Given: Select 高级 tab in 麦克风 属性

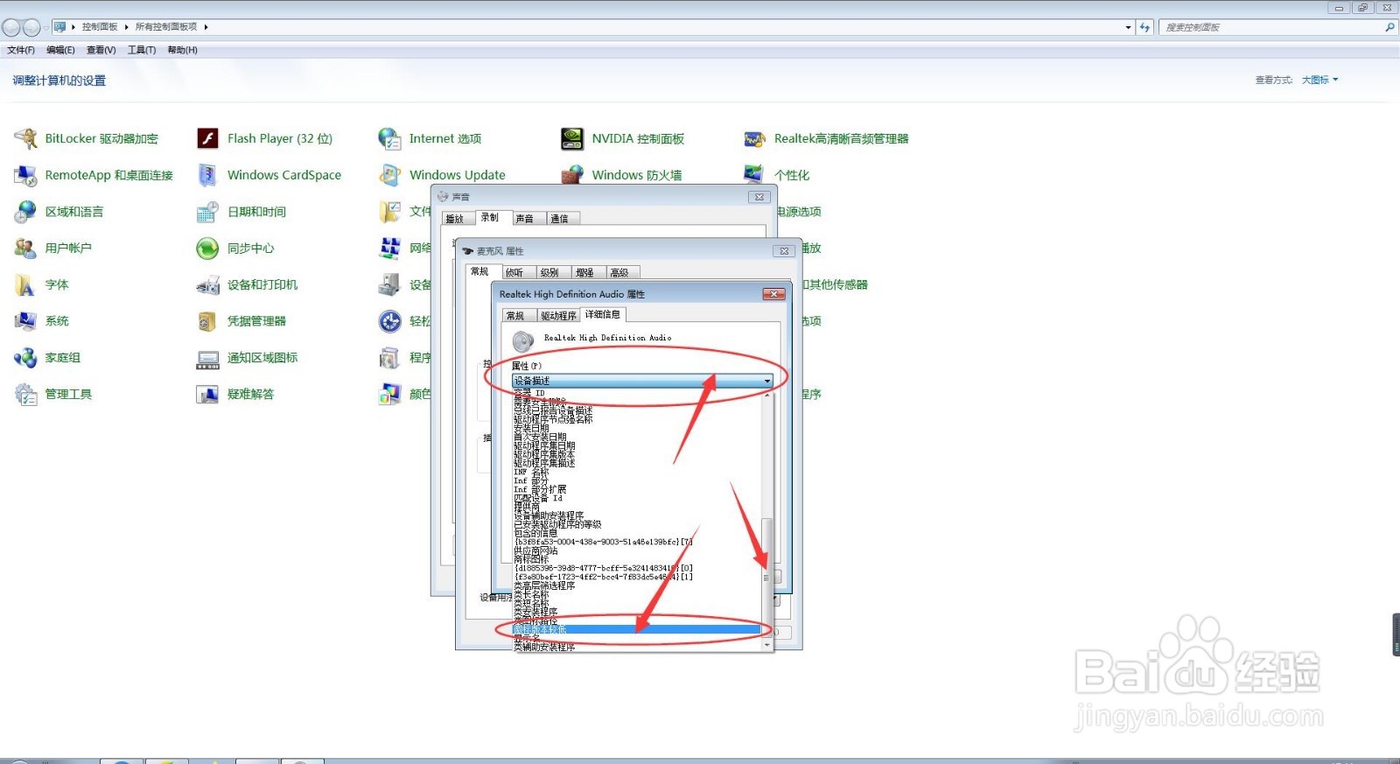Looking at the screenshot, I should [x=623, y=273].
